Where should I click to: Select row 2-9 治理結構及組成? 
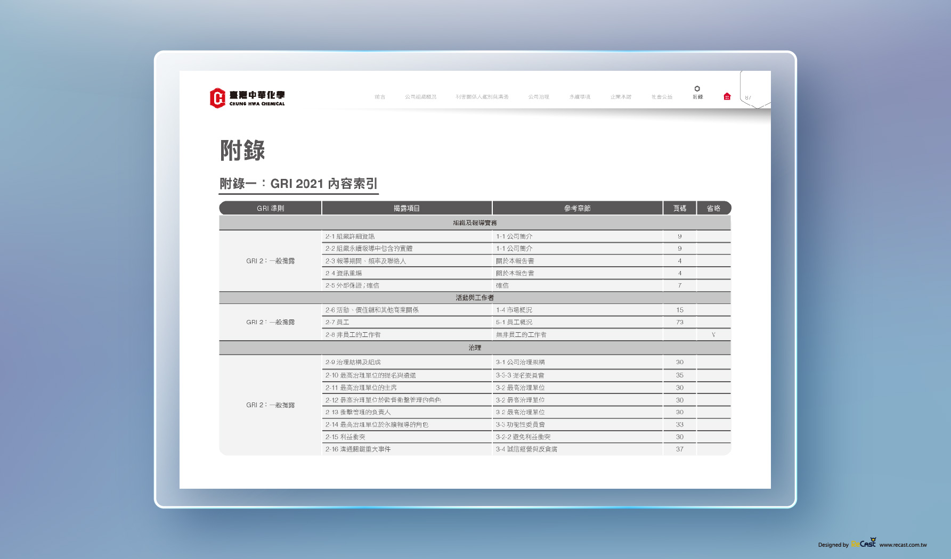tap(526, 362)
